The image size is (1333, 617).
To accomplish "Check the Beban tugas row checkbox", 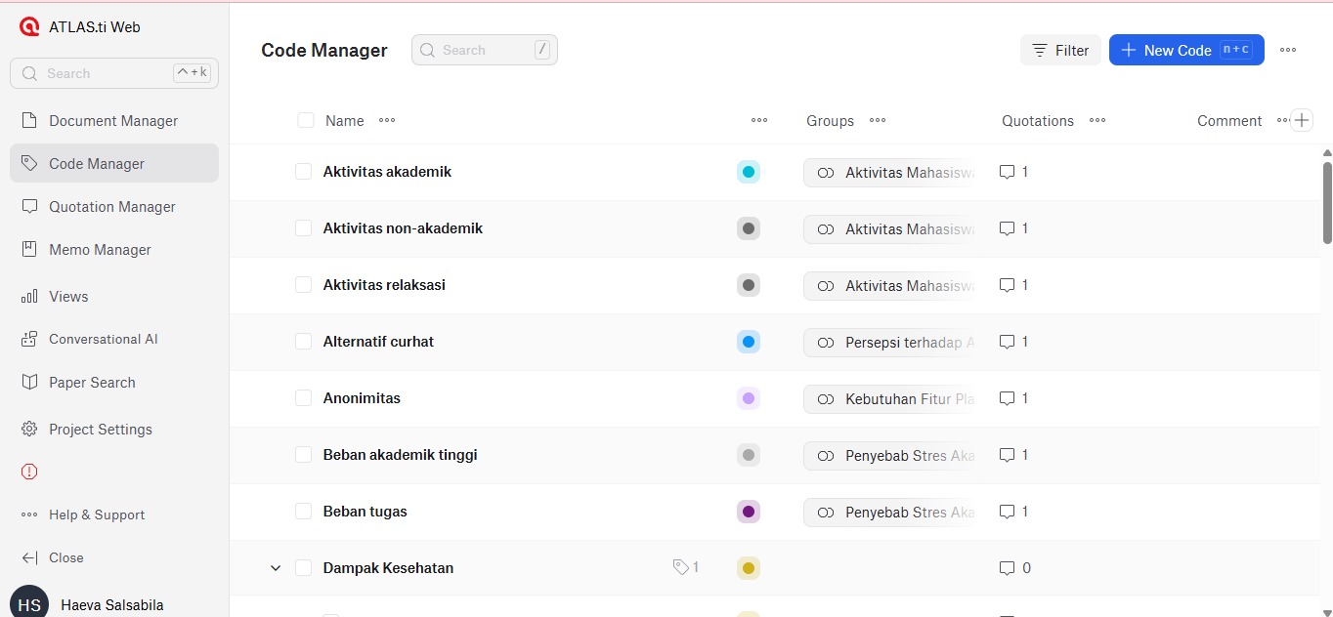I will tap(303, 512).
